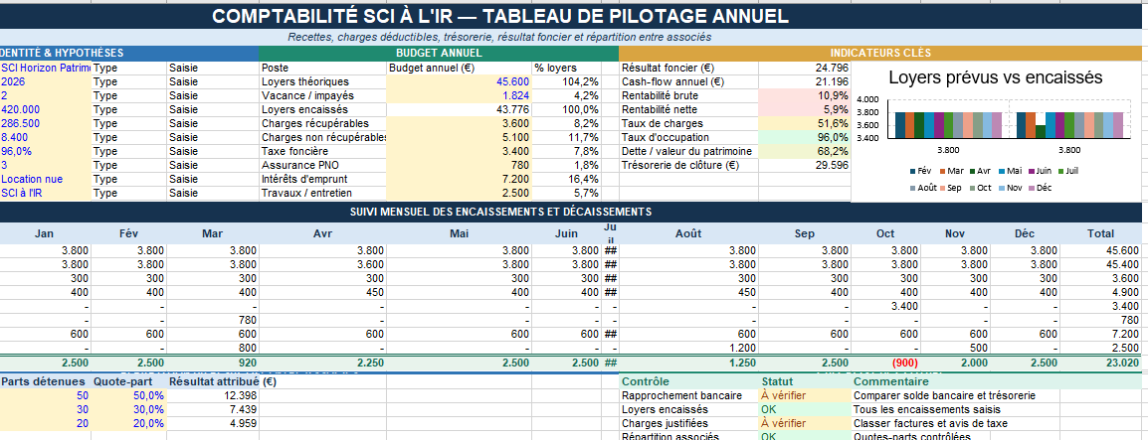Screen dimensions: 1148x440
Task: Click the 'Location nue' cell
Action: (46, 179)
